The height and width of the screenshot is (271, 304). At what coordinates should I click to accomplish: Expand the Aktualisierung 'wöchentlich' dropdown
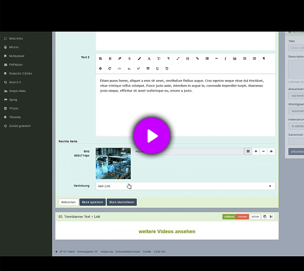click(x=296, y=96)
